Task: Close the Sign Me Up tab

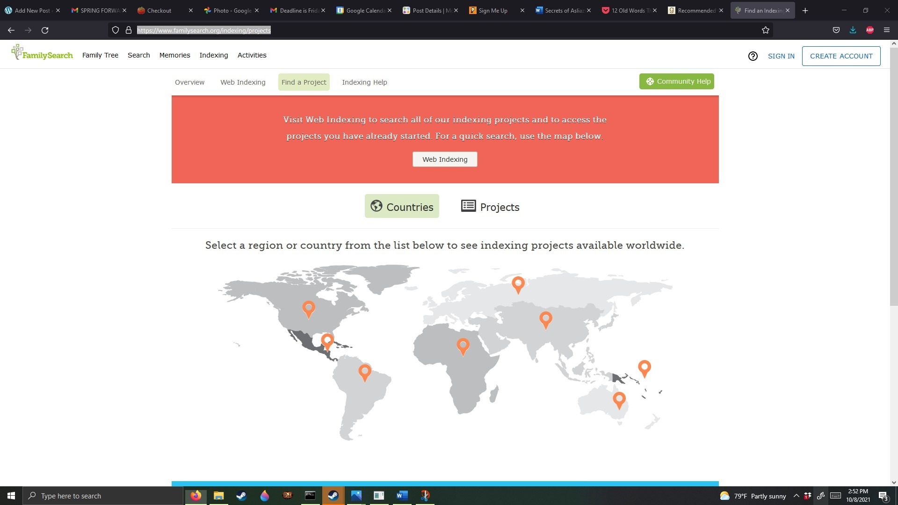Action: (x=522, y=10)
